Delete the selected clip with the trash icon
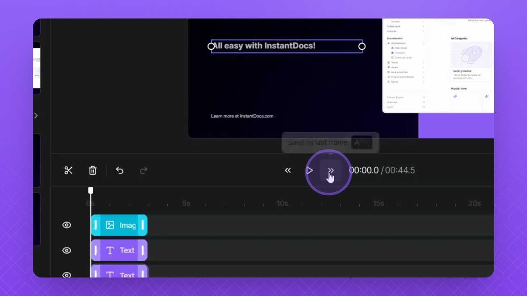The height and width of the screenshot is (296, 527). pyautogui.click(x=93, y=170)
